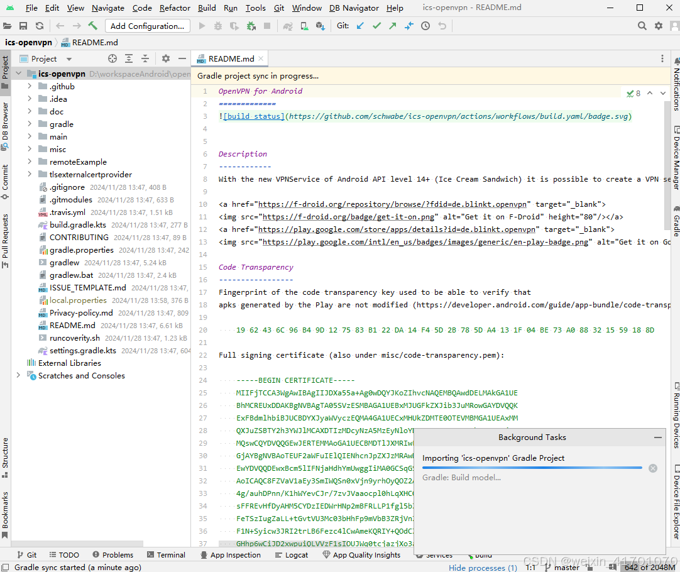This screenshot has height=572, width=680.
Task: Expand the tlsexternalcertprovider folder
Action: 30,174
